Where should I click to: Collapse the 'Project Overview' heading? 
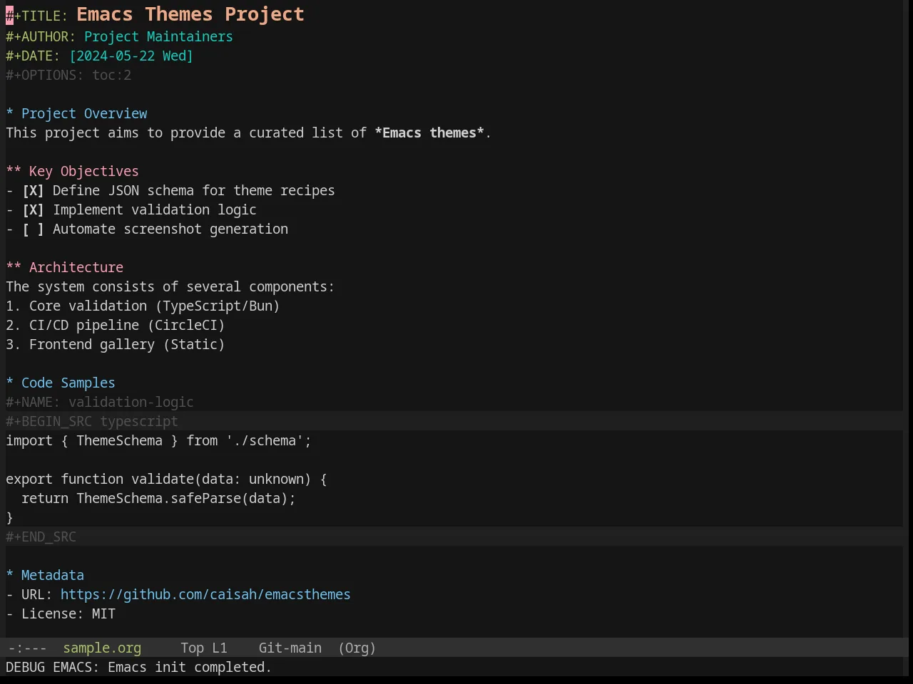tap(76, 114)
